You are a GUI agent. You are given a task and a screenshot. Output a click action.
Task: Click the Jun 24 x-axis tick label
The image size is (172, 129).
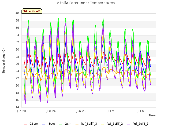[x=51, y=111]
